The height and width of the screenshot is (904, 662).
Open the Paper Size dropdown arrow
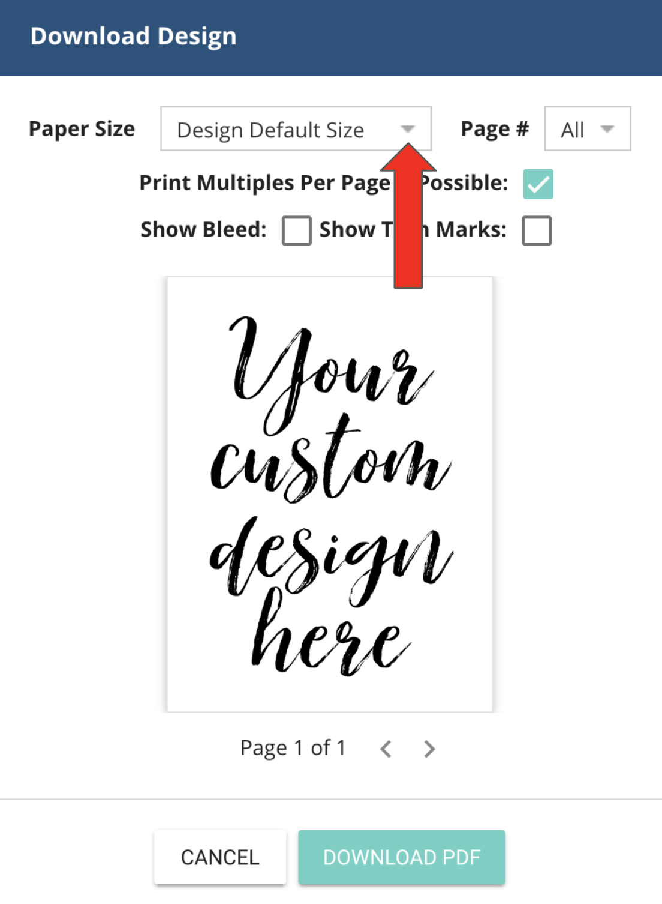pyautogui.click(x=408, y=129)
